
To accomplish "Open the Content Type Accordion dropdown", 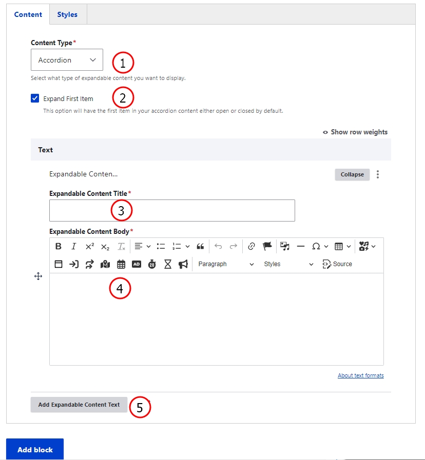I will pyautogui.click(x=67, y=60).
